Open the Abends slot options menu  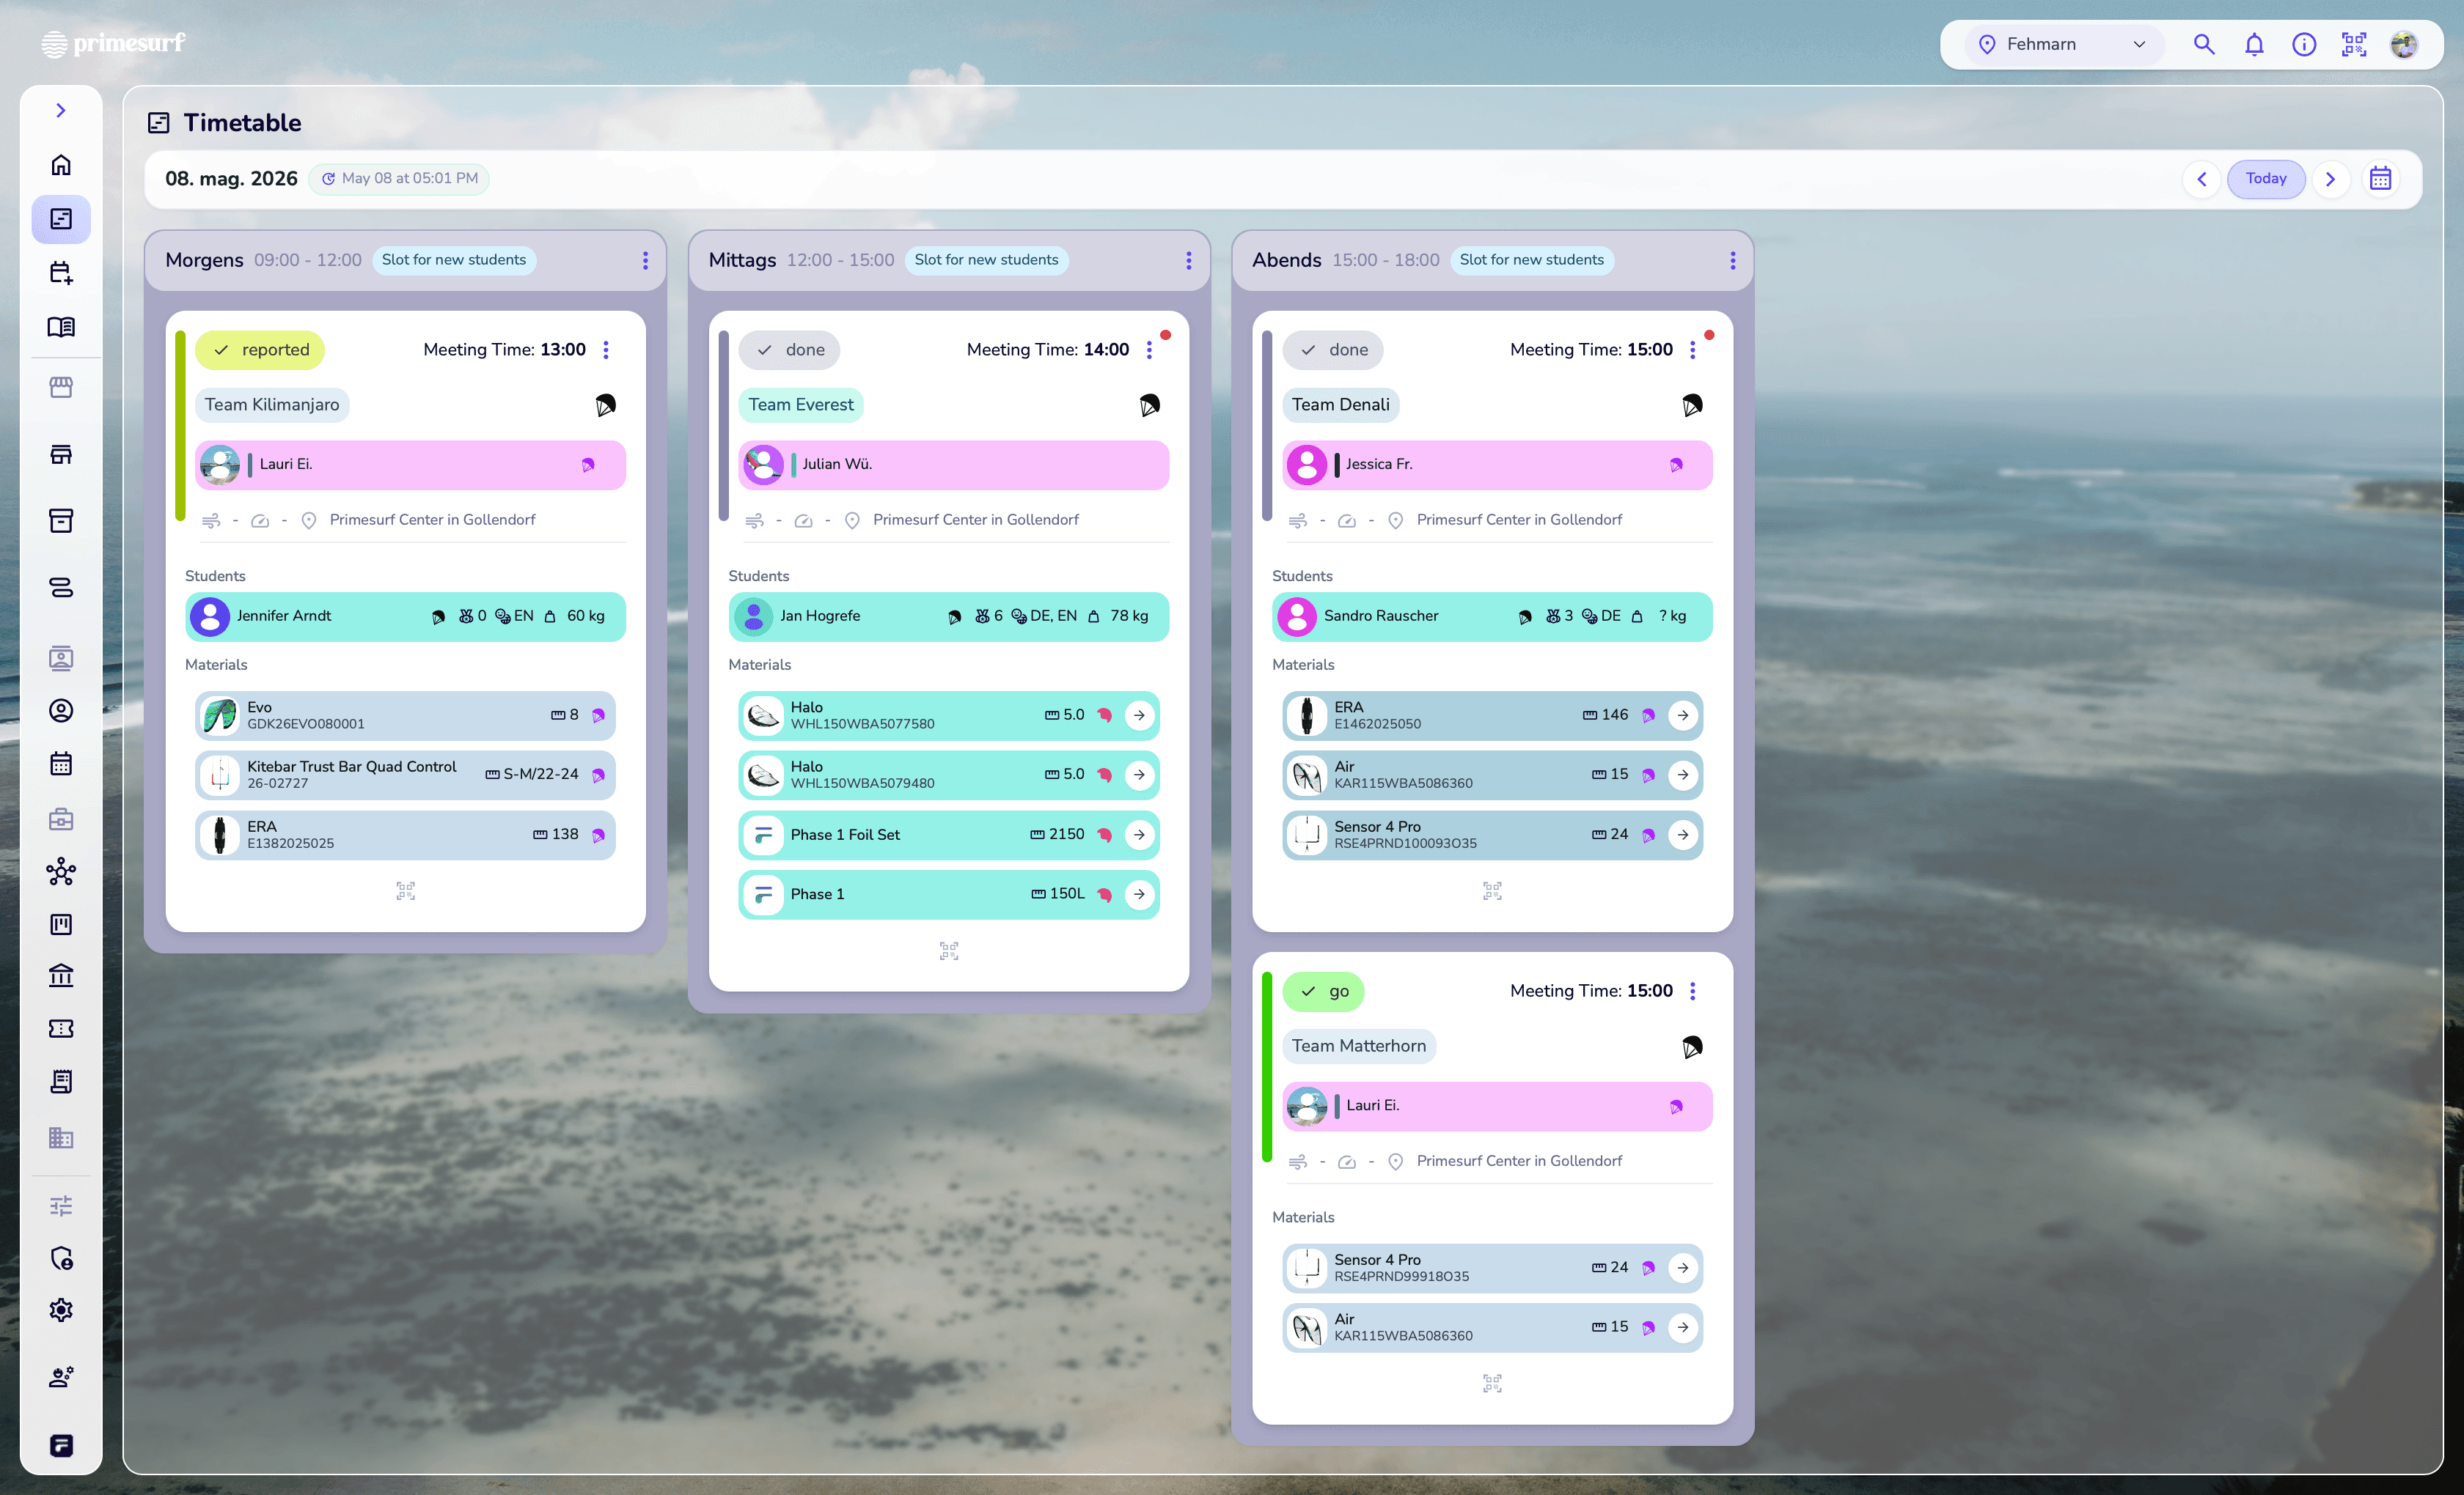(x=1732, y=260)
